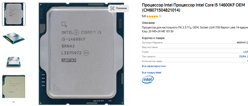Select the fourth CPU thumbnail
The width and height of the screenshot is (248, 106).
[x=14, y=86]
